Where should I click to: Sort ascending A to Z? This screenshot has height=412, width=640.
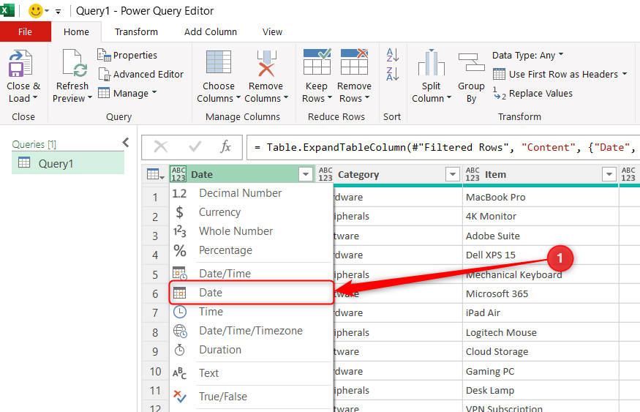coord(392,54)
